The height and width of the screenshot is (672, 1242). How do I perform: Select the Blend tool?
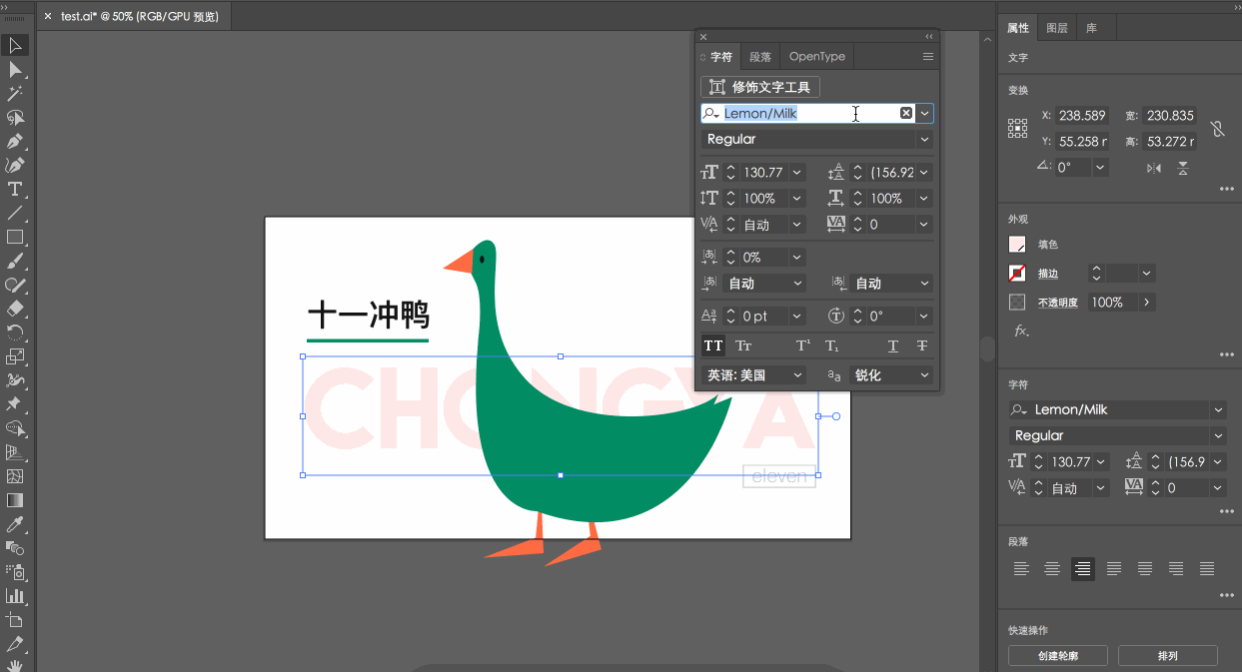click(x=16, y=548)
